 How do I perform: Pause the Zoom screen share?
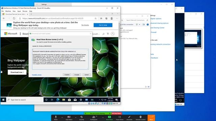(119, 118)
